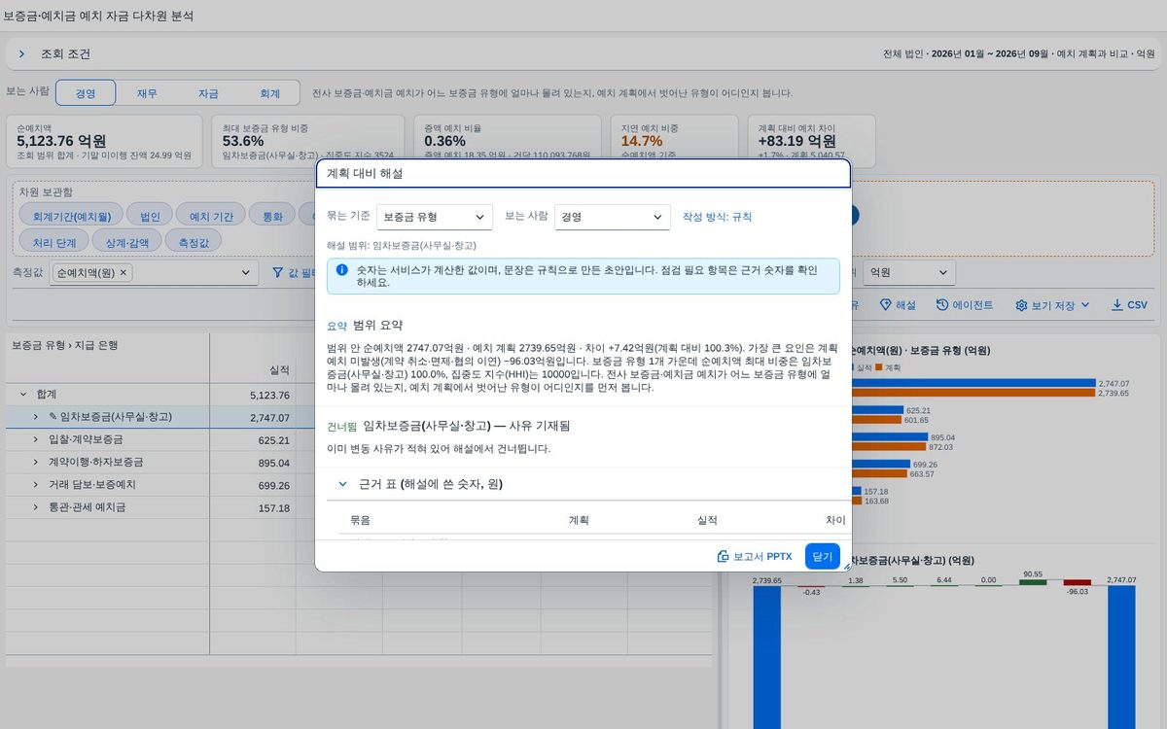Click the 값 필터 funnel icon
Viewport: 1167px width, 729px height.
[277, 273]
